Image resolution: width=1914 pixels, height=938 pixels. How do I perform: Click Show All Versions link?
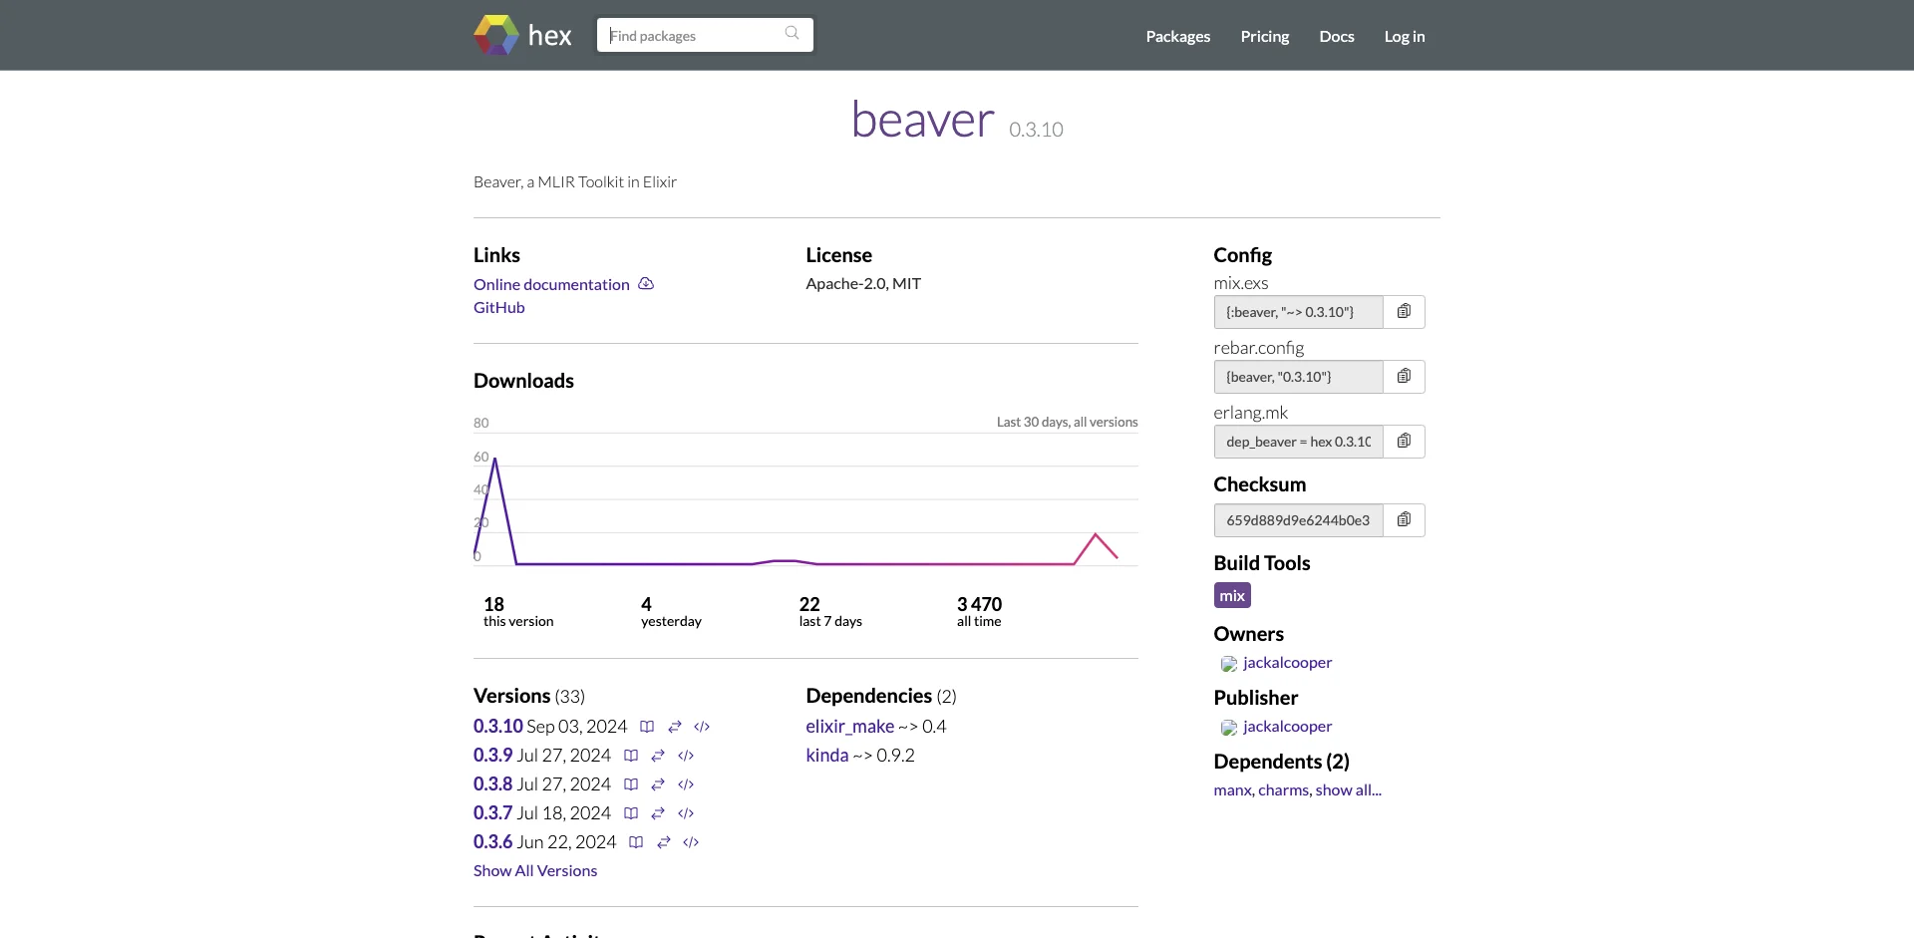tap(535, 870)
